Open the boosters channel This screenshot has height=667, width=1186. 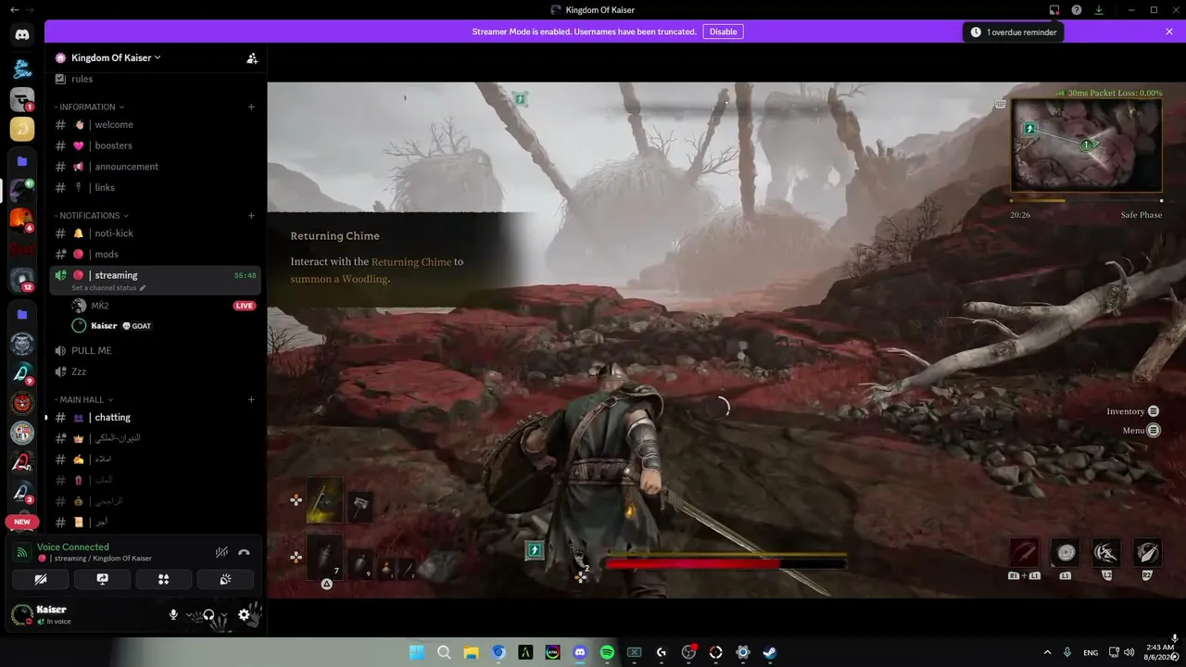pyautogui.click(x=155, y=145)
